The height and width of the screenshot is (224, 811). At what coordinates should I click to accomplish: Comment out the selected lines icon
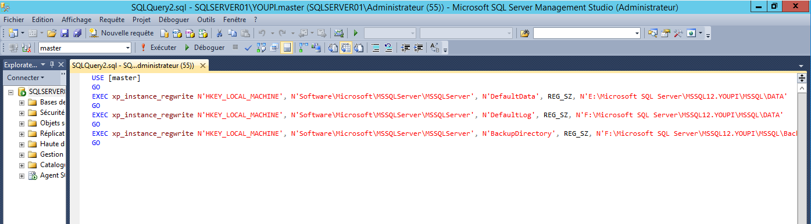376,48
